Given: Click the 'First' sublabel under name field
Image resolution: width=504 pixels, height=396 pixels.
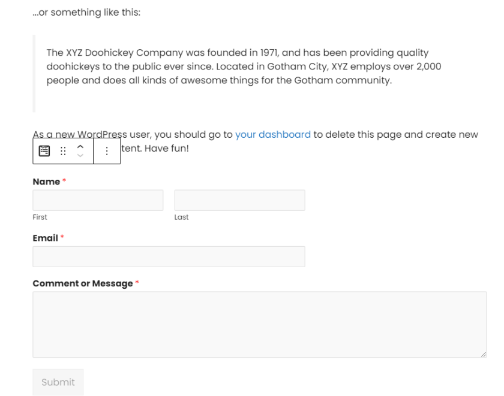Looking at the screenshot, I should (40, 217).
